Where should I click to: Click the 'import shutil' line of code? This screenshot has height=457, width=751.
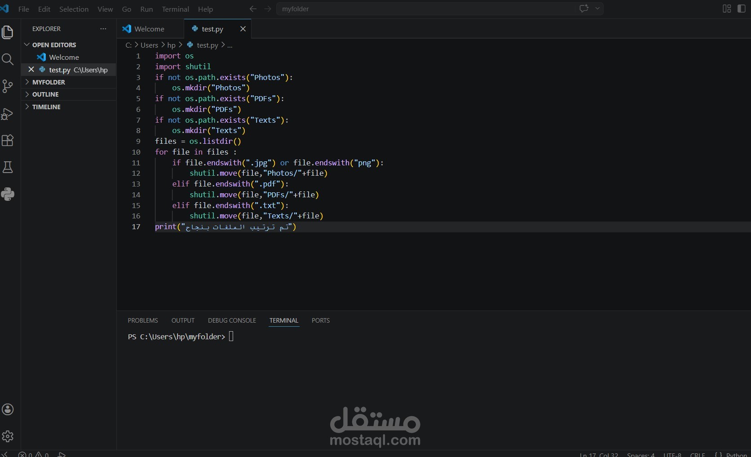point(183,67)
